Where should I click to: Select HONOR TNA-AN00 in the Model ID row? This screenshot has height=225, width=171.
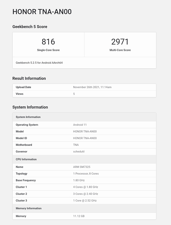[x=85, y=138]
